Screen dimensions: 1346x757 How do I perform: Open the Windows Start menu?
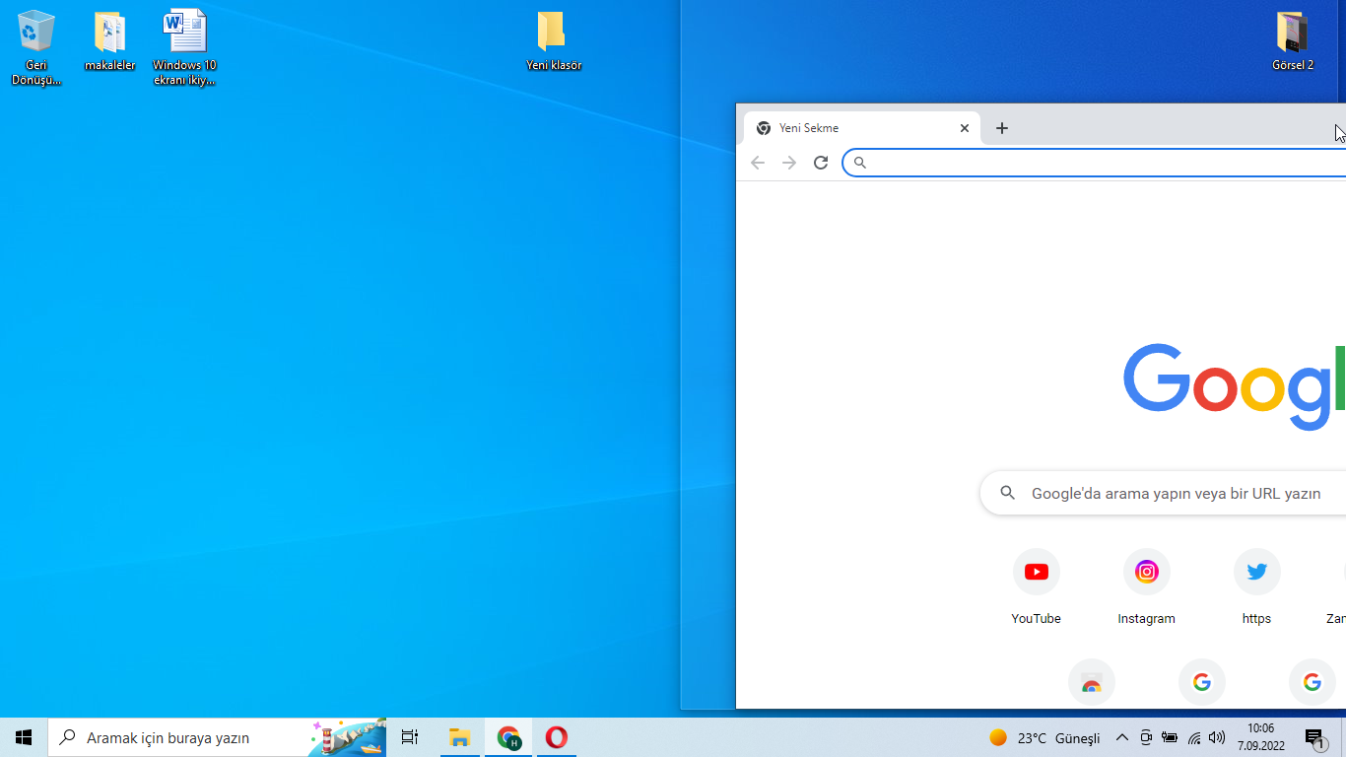coord(24,737)
